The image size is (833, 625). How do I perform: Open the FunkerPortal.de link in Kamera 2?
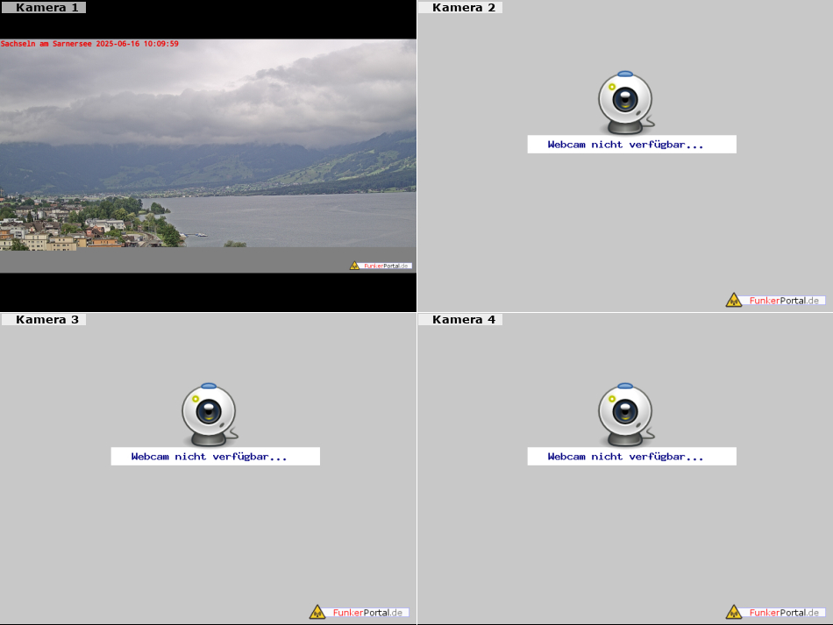(776, 300)
